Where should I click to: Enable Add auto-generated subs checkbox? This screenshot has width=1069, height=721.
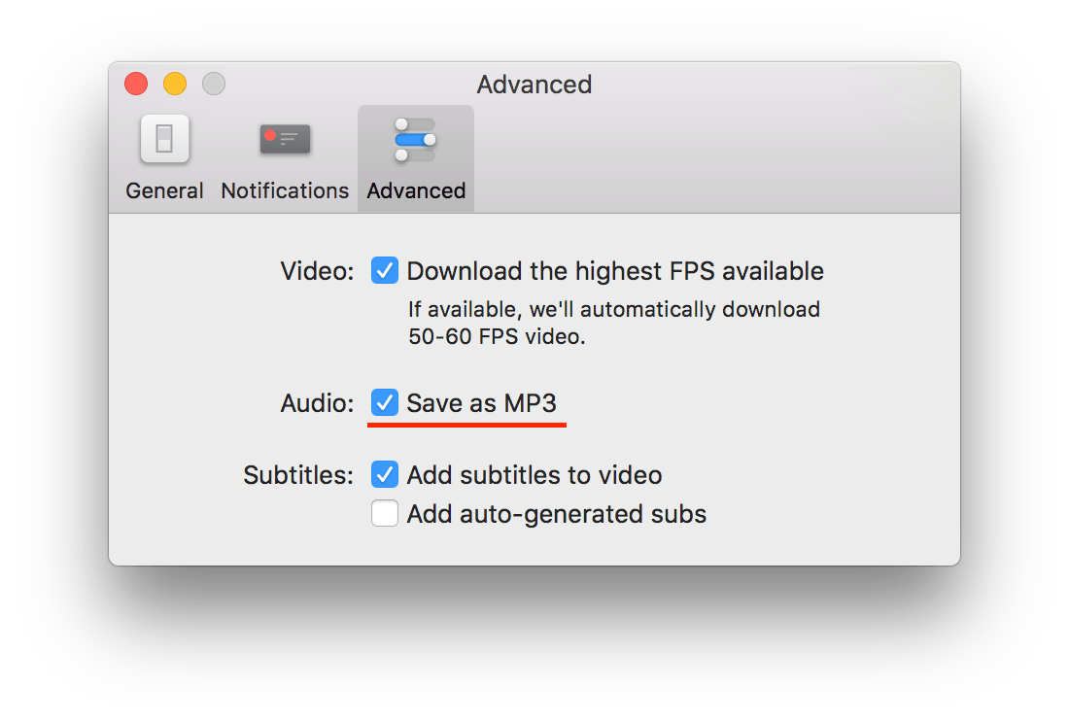coord(385,513)
